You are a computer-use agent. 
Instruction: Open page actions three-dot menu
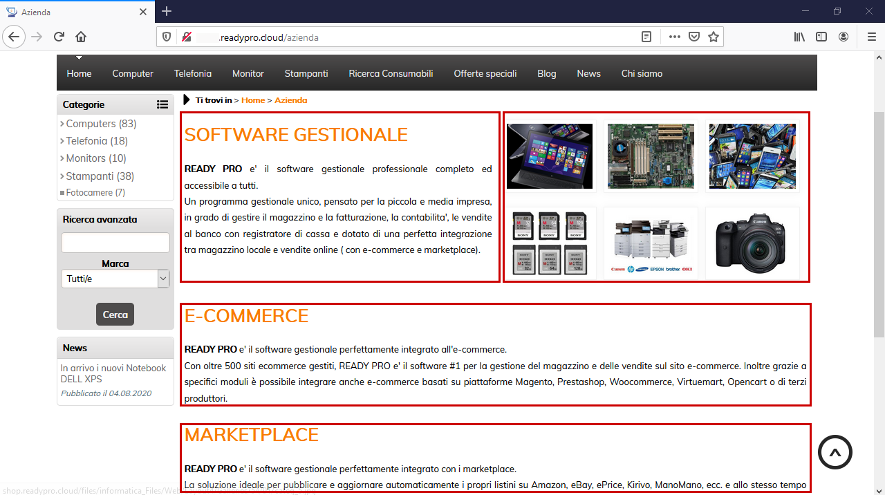(x=675, y=37)
